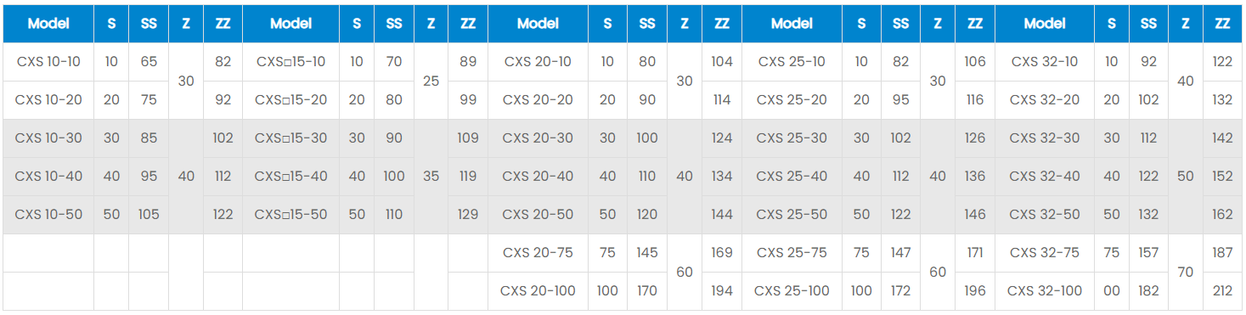Click the SS value 157 cell
The width and height of the screenshot is (1246, 315).
point(1148,253)
